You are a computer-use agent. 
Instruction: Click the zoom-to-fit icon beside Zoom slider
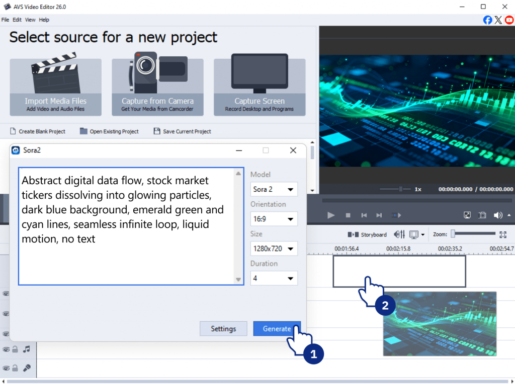coord(502,234)
